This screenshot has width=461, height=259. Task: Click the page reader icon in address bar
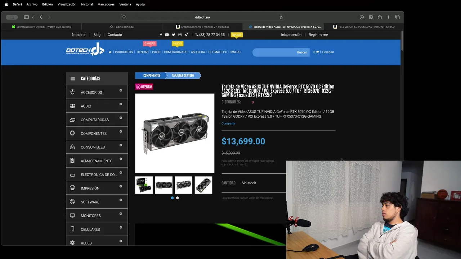click(124, 17)
